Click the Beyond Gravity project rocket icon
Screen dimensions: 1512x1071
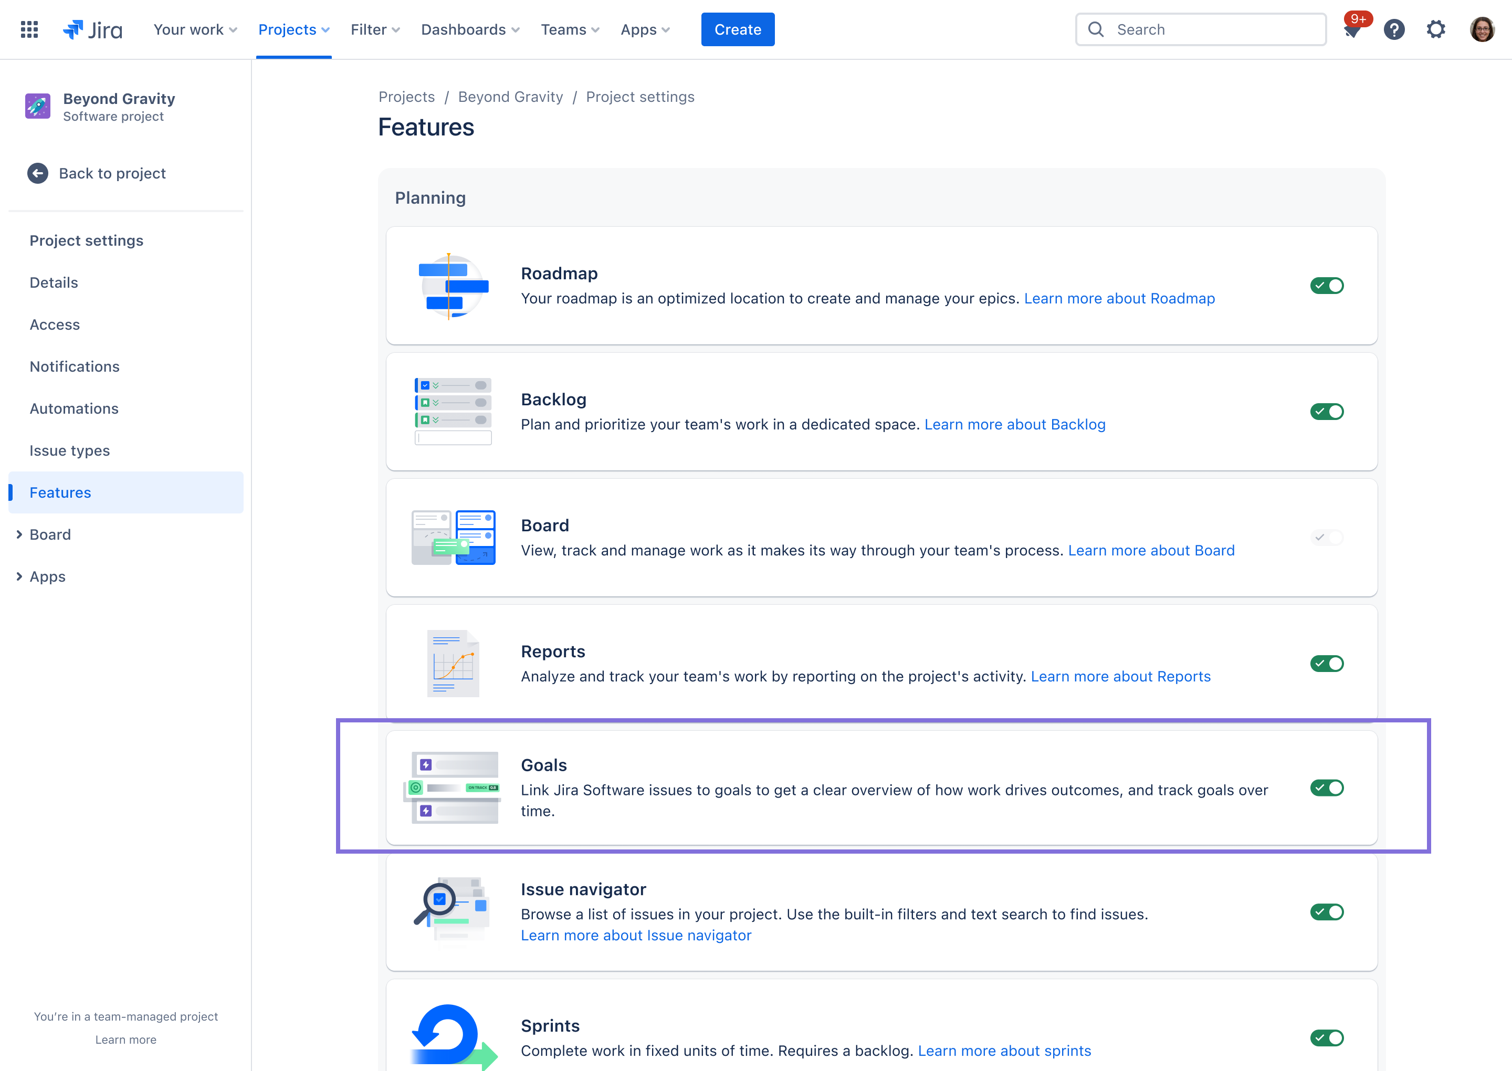[x=38, y=106]
